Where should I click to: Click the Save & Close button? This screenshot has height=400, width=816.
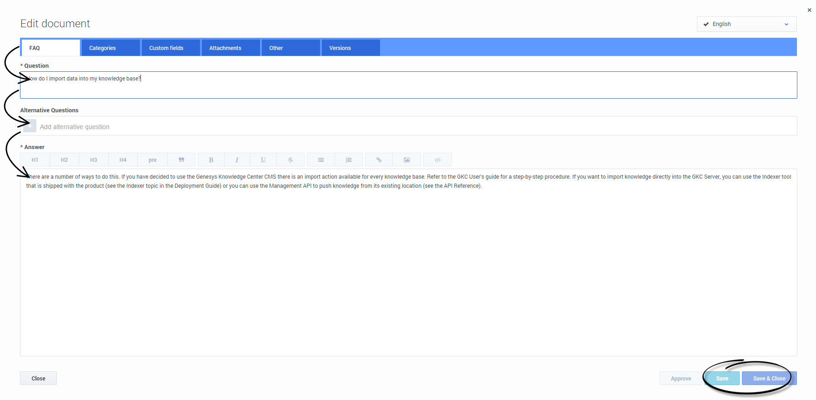769,379
